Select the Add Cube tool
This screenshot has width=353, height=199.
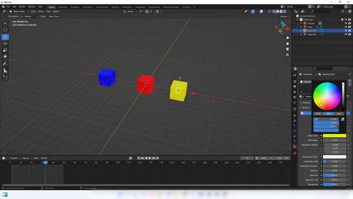tap(5, 77)
